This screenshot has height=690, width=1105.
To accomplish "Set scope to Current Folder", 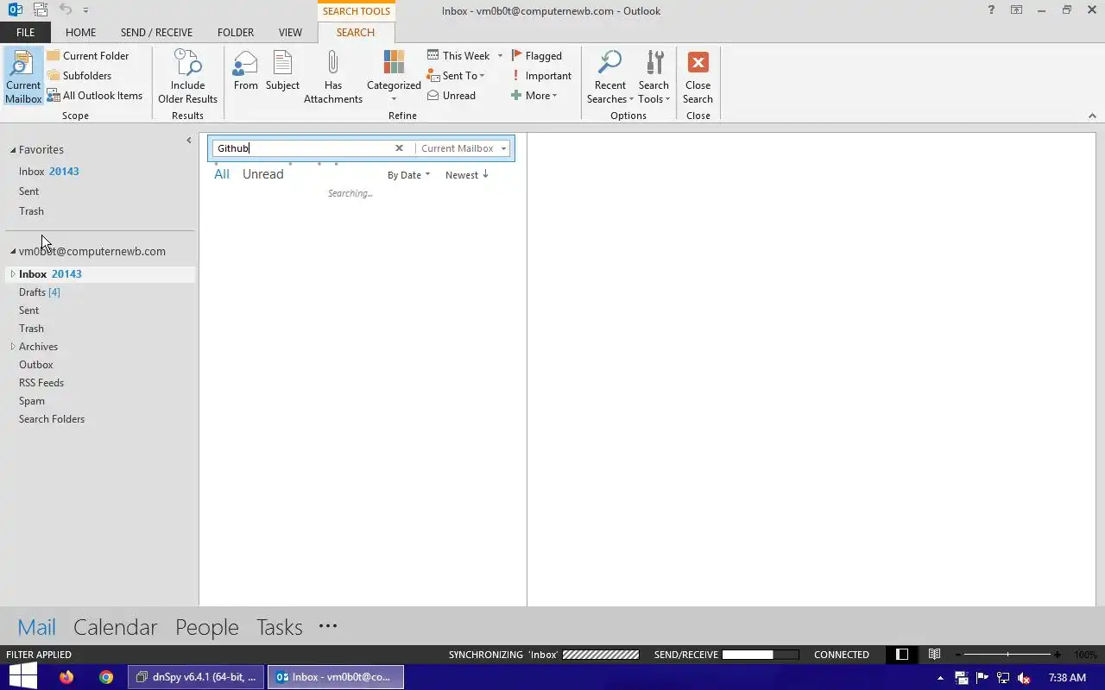I will (87, 55).
